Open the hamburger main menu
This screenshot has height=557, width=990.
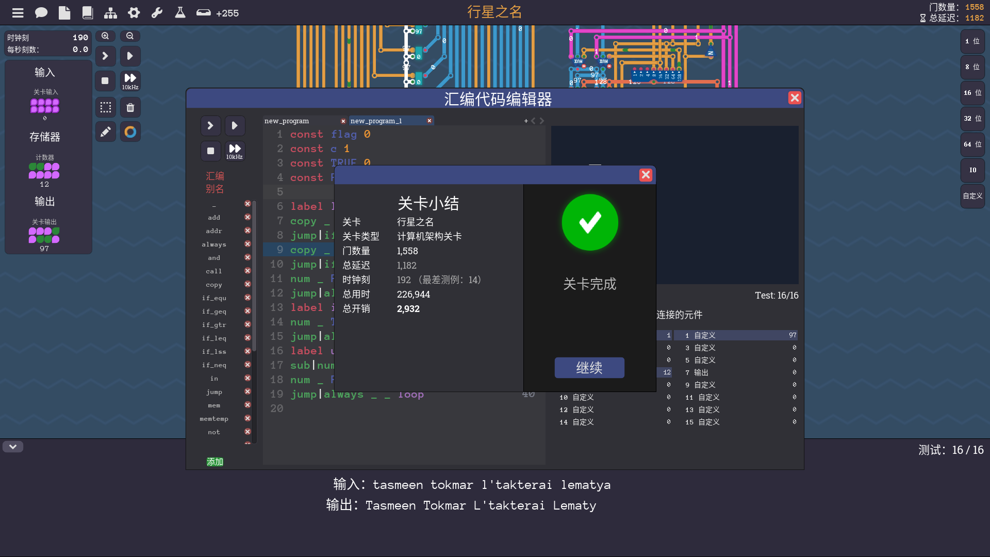(18, 13)
